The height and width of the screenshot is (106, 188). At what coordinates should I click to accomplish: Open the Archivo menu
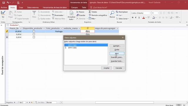click(x=4, y=7)
